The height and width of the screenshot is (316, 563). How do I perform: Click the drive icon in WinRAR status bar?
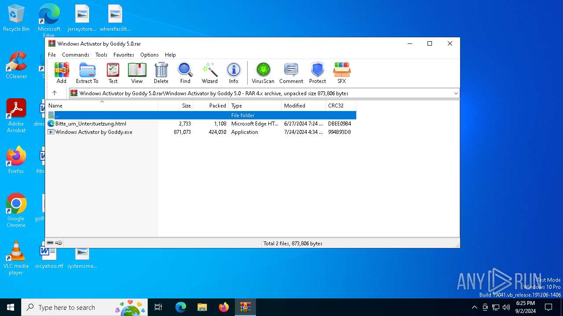[x=50, y=243]
